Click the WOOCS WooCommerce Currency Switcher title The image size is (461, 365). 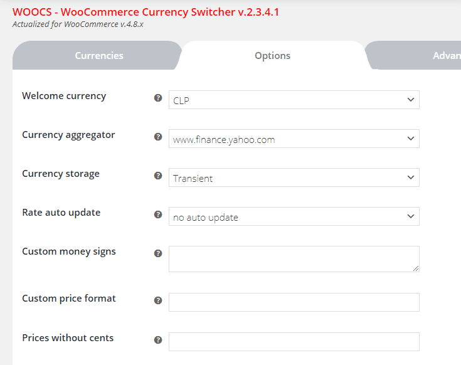click(146, 12)
